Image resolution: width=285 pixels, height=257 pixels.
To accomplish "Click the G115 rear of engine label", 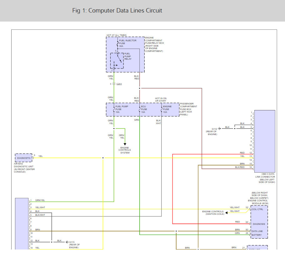I will (x=74, y=245).
